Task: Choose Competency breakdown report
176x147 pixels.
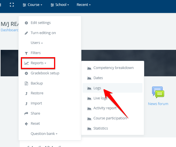Action: 113,68
